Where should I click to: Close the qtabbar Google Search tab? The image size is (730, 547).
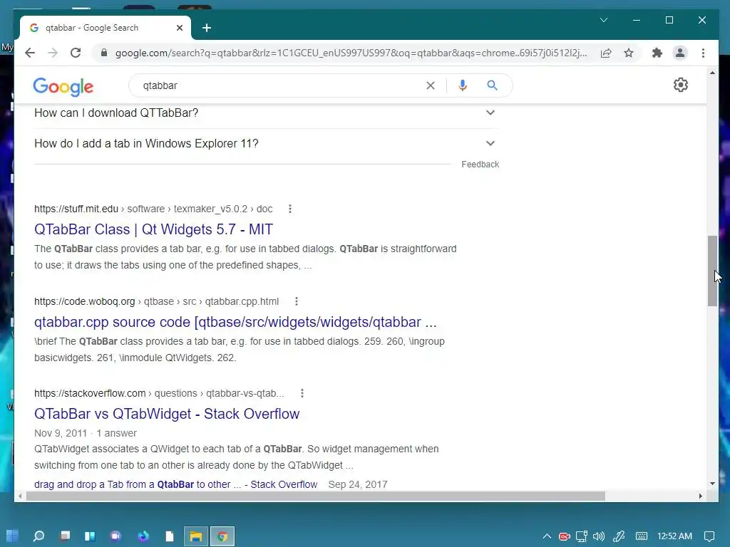(x=180, y=28)
